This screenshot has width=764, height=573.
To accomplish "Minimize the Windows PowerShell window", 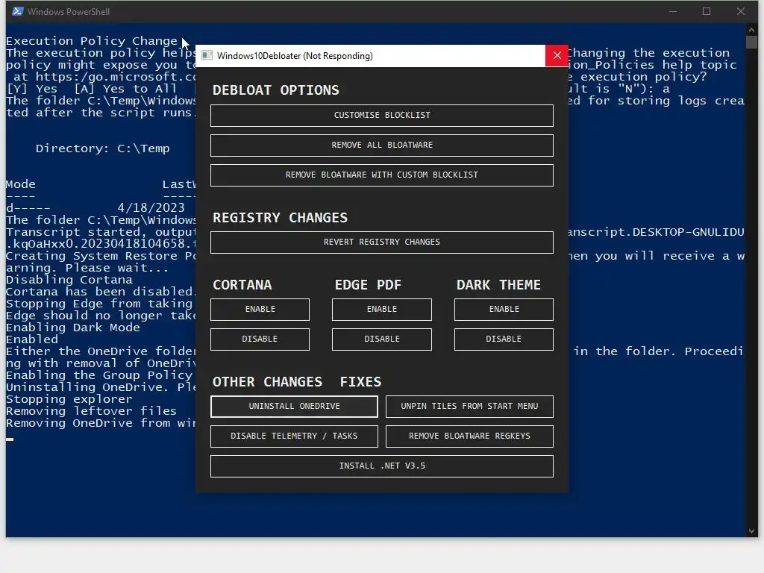I will click(673, 11).
